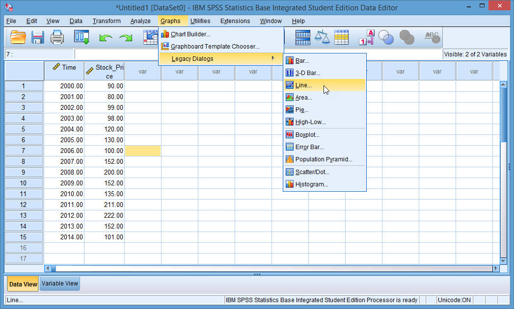The width and height of the screenshot is (514, 309).
Task: Click Stock_Price cell showing 211.00
Action: point(105,205)
